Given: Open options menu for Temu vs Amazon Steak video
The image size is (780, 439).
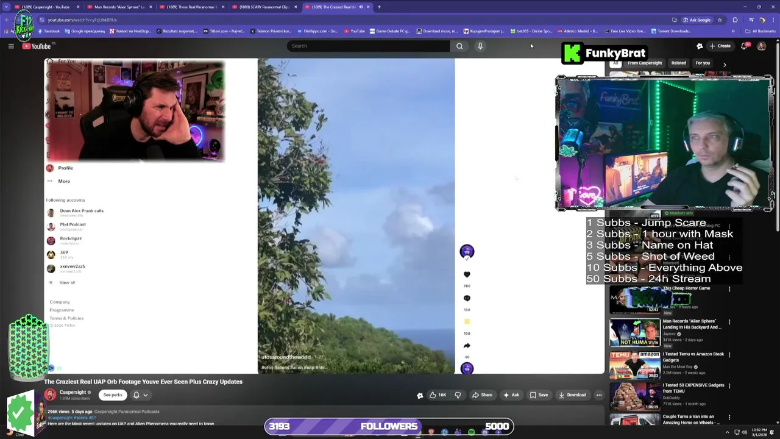Looking at the screenshot, I should 729,354.
